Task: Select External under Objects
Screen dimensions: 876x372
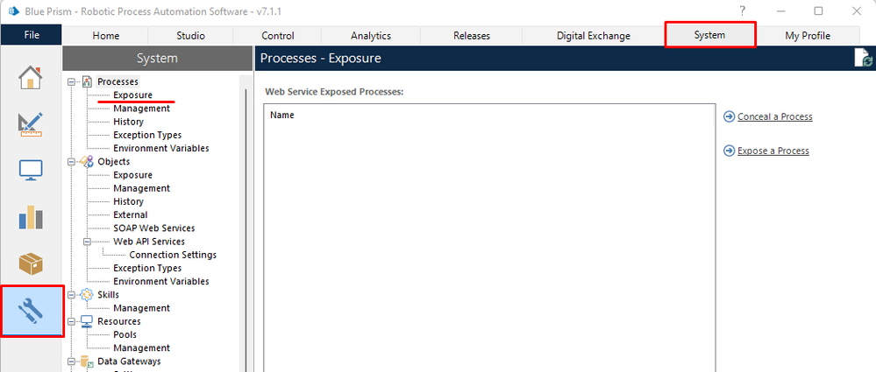Action: 130,214
